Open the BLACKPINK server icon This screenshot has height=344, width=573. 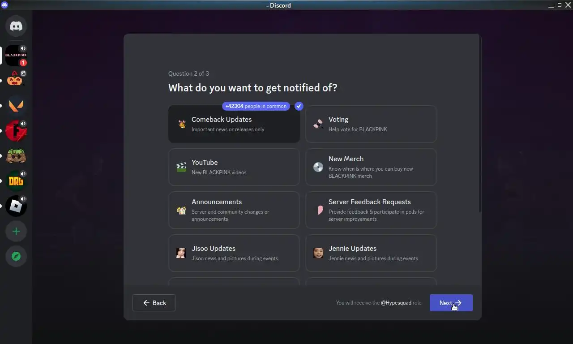16,56
